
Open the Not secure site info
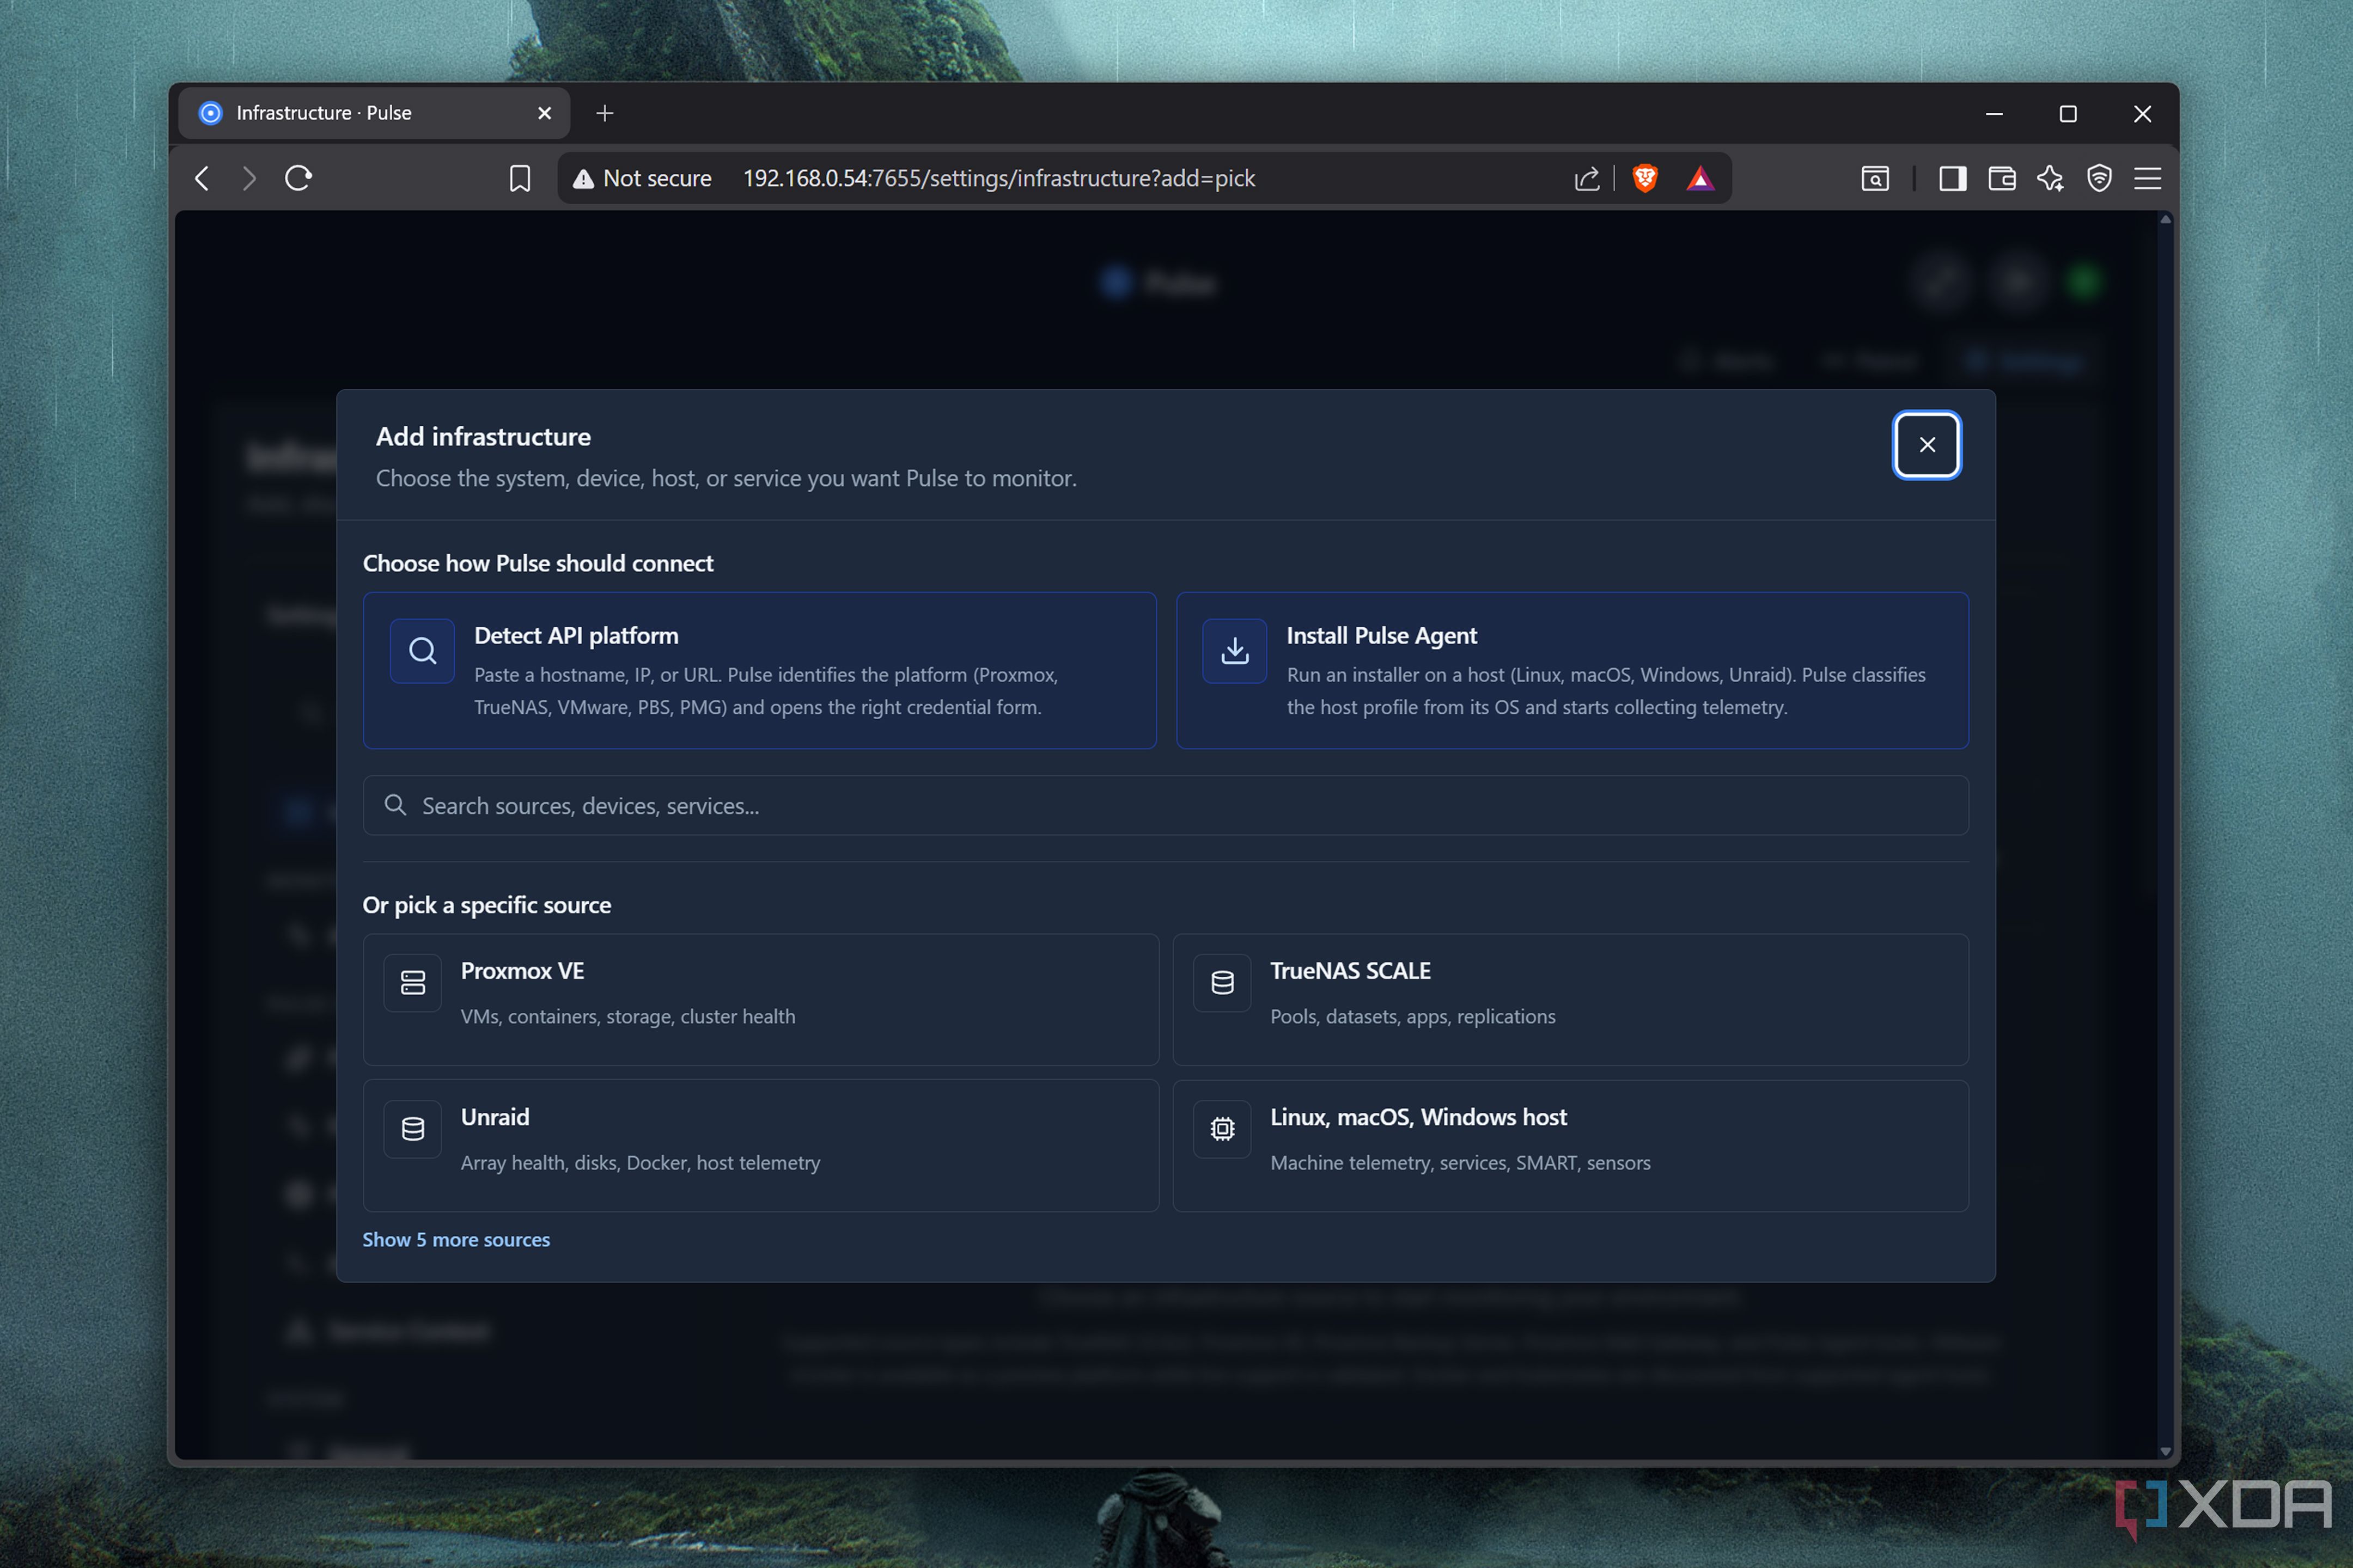click(x=641, y=178)
